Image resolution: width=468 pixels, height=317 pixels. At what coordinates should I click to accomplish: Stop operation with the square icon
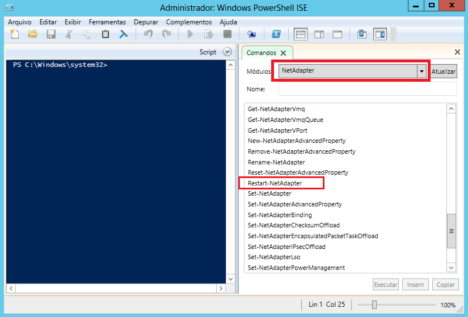coord(227,35)
